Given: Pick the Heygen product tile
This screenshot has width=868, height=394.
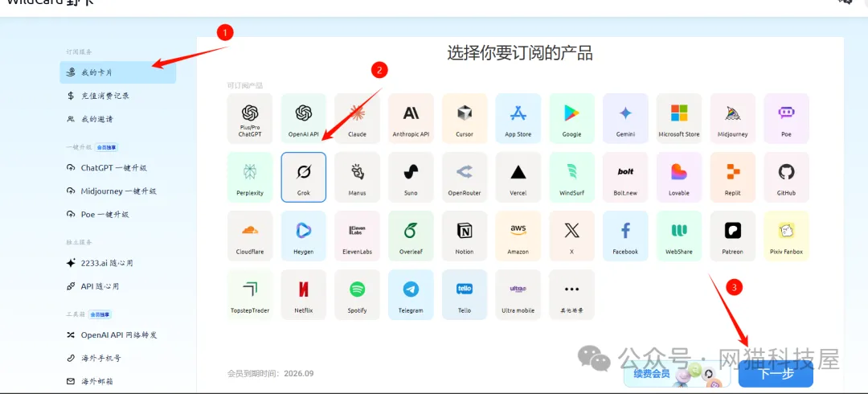Looking at the screenshot, I should click(x=303, y=236).
